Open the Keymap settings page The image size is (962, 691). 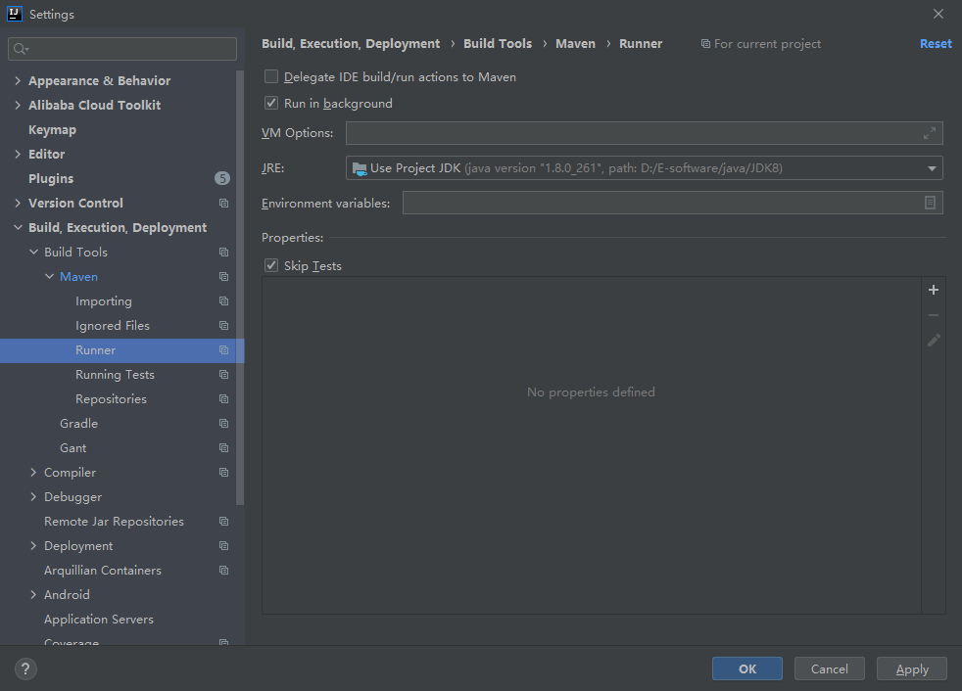pos(52,129)
